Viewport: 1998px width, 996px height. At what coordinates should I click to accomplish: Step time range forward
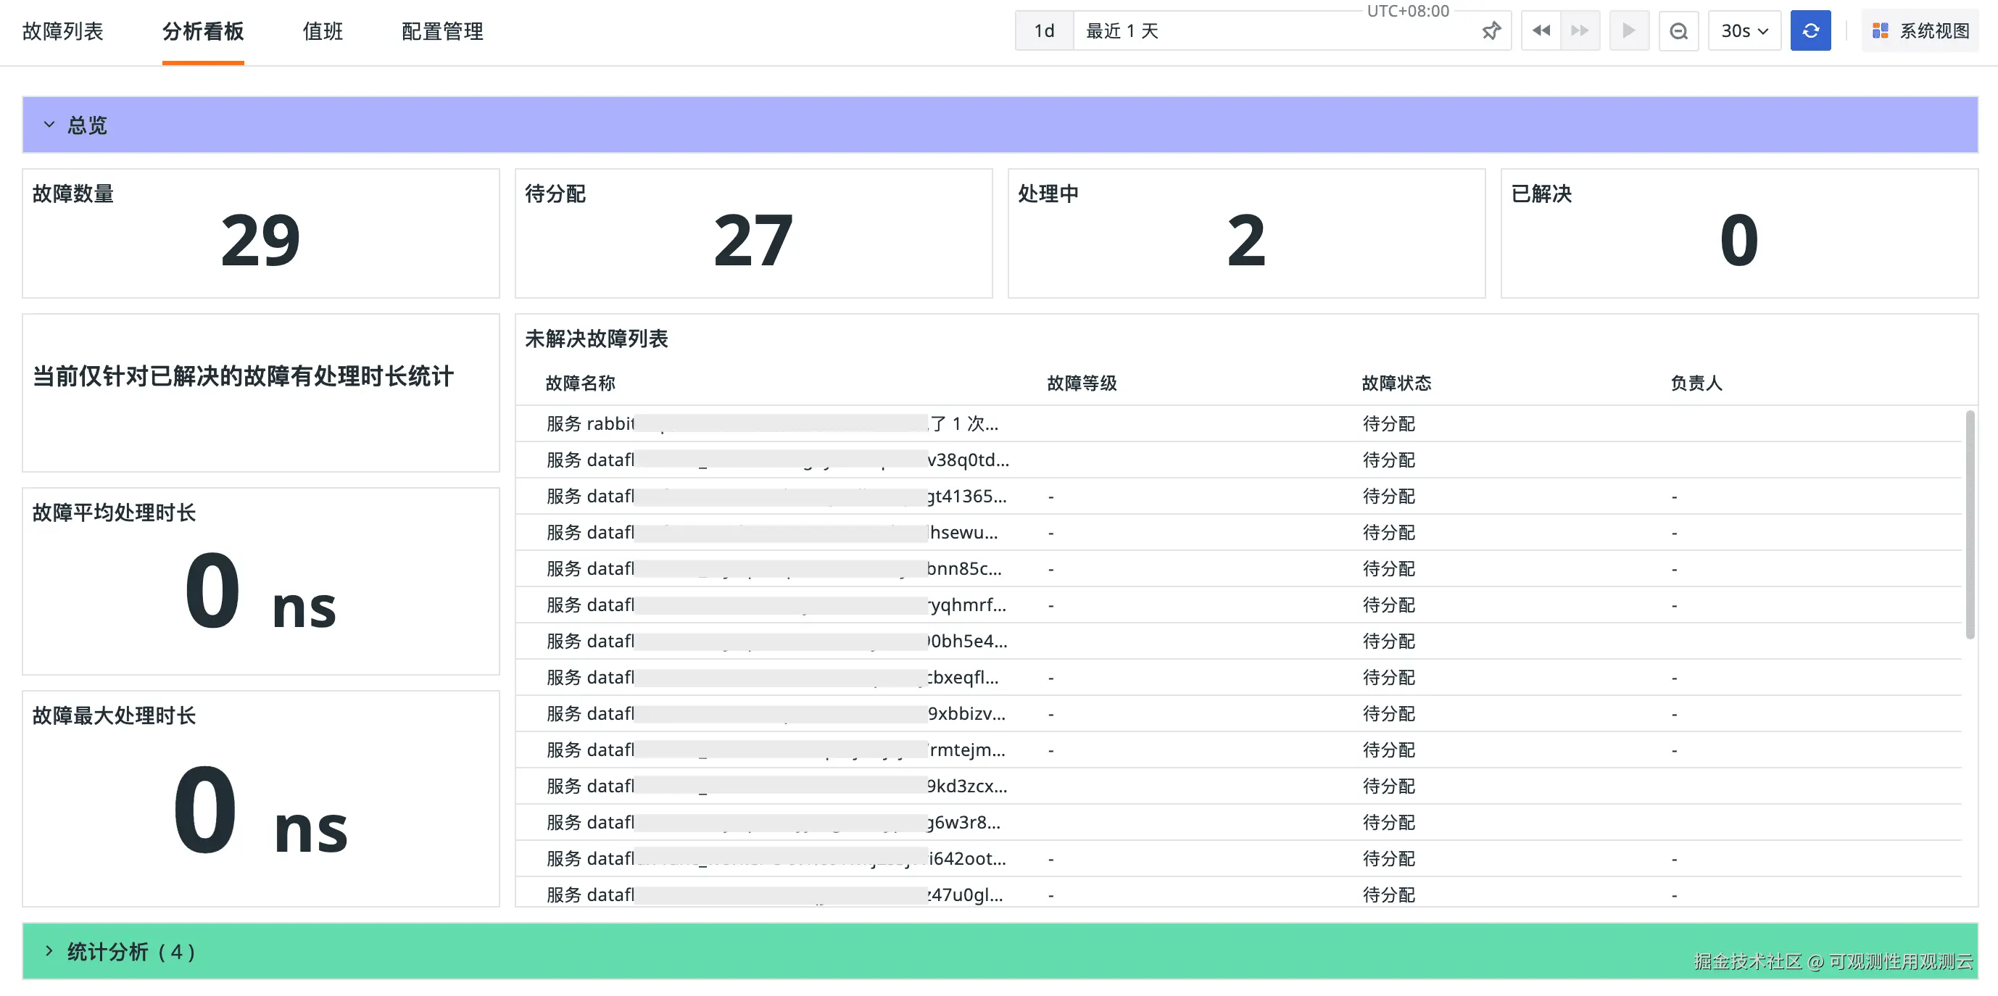(1580, 31)
